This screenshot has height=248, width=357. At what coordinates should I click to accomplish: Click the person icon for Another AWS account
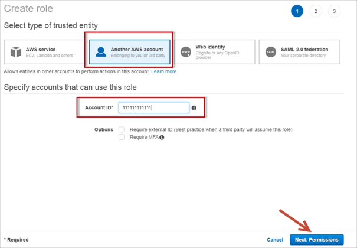[x=100, y=52]
